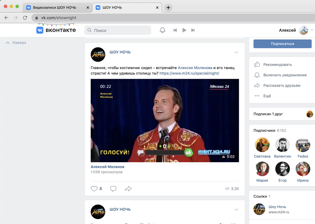The image size is (315, 224).
Task: Click the username 'Алексей' in header
Action: point(287,30)
